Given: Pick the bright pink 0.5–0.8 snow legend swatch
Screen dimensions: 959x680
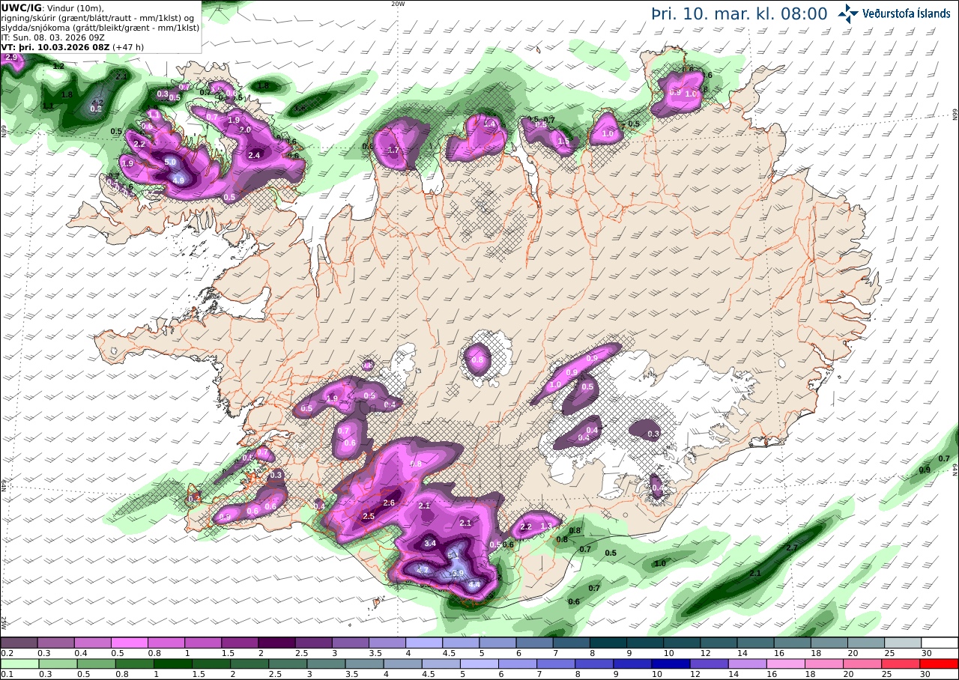Looking at the screenshot, I should [129, 643].
